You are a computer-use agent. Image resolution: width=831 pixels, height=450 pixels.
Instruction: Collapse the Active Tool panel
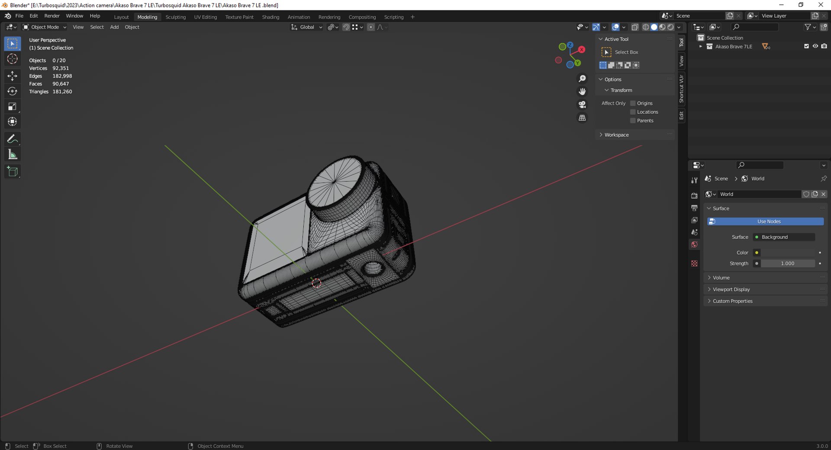click(x=600, y=39)
